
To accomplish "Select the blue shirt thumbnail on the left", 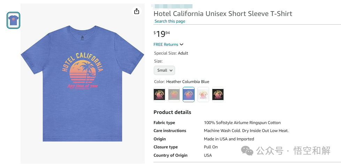I will pyautogui.click(x=14, y=20).
